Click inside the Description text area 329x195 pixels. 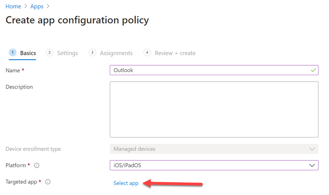click(214, 109)
